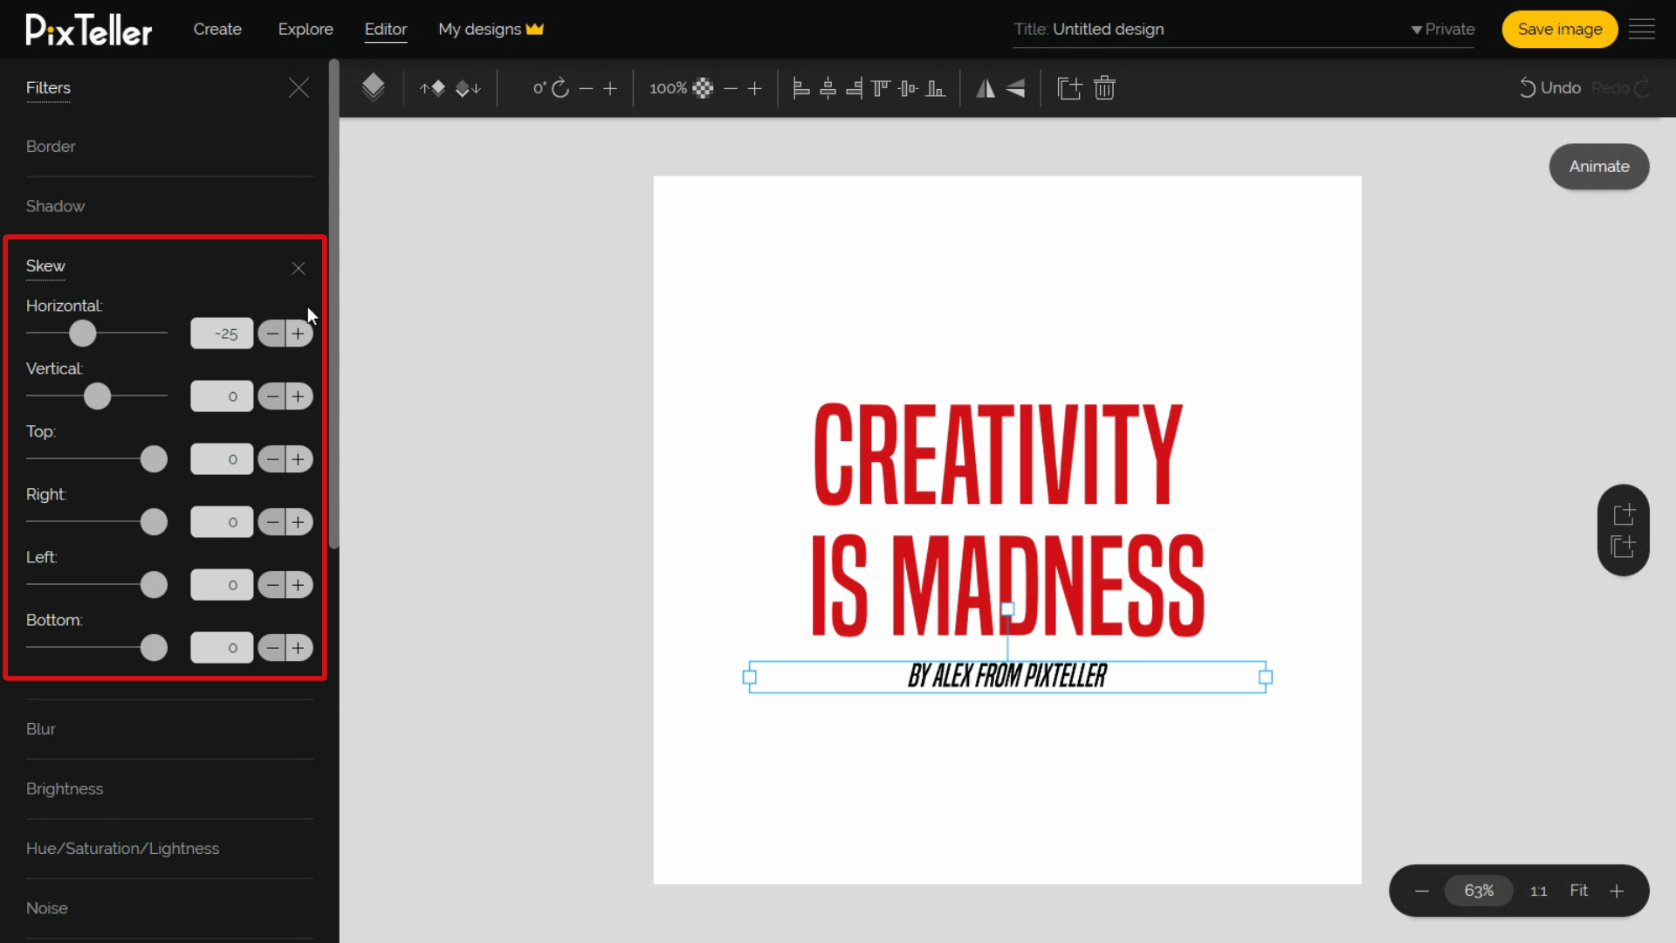The width and height of the screenshot is (1676, 943).
Task: Click Undo in toolbar
Action: click(1550, 88)
